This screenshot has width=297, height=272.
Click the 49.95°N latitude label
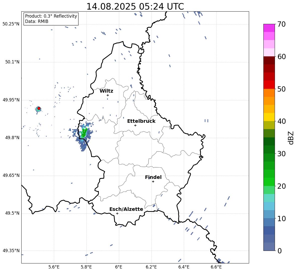[x=11, y=100]
